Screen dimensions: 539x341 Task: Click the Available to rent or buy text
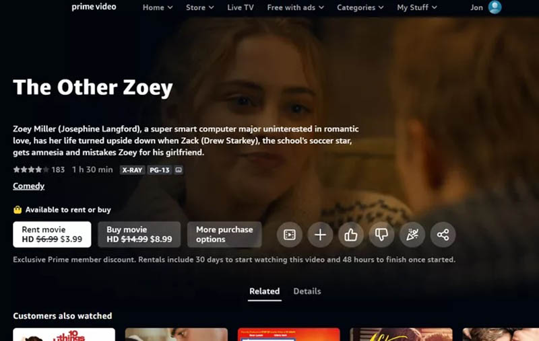point(68,210)
